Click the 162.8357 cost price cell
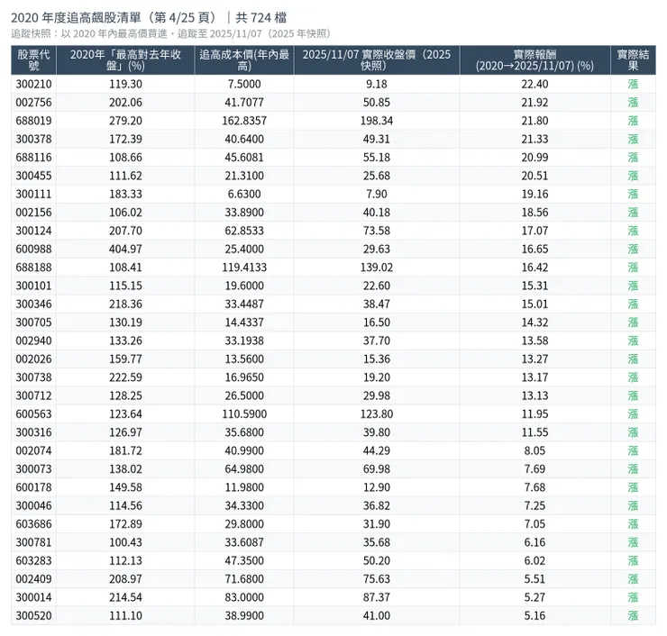667x636 pixels. [x=244, y=121]
